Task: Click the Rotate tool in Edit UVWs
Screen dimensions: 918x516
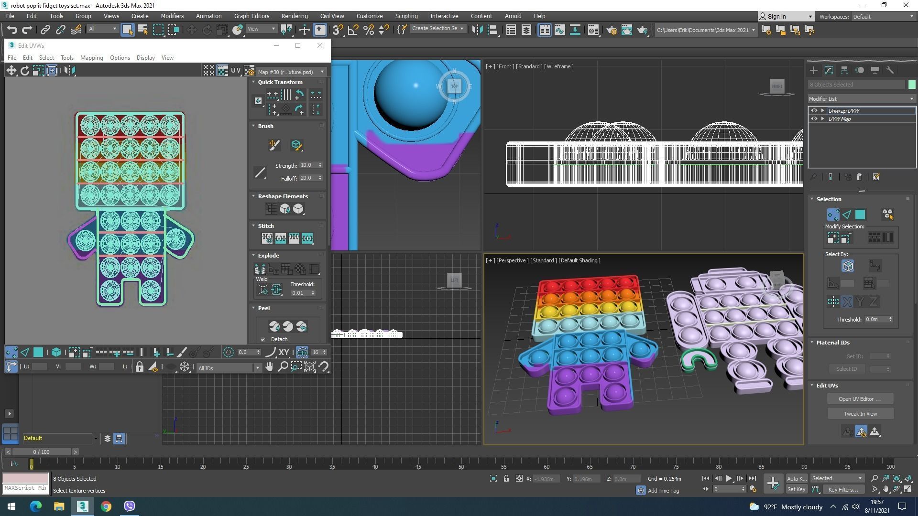Action: pyautogui.click(x=24, y=71)
